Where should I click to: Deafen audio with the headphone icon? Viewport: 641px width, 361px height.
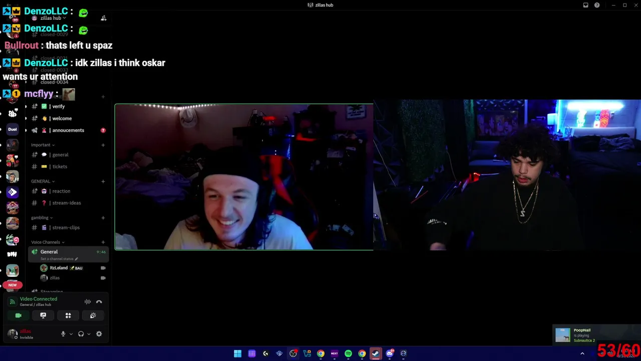[x=81, y=334]
